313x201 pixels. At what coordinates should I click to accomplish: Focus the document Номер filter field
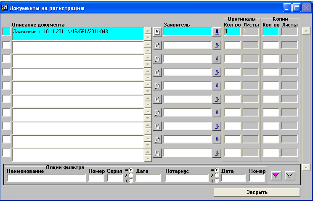click(96, 177)
